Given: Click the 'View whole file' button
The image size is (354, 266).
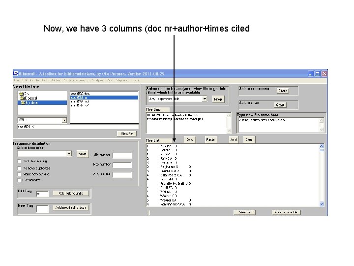Looking at the screenshot, I should click(286, 212).
